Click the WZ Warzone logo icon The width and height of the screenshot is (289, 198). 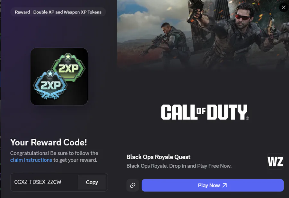275,161
